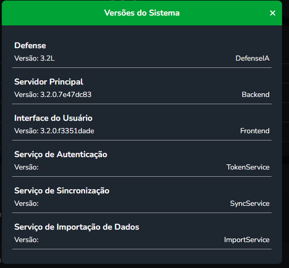Select the Interface do Usuário heading

[53, 118]
